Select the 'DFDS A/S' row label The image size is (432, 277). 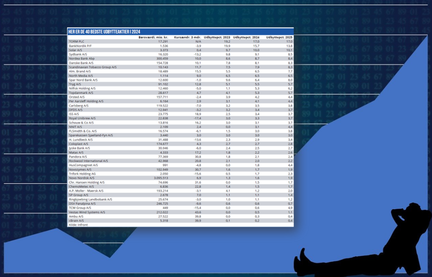point(75,110)
